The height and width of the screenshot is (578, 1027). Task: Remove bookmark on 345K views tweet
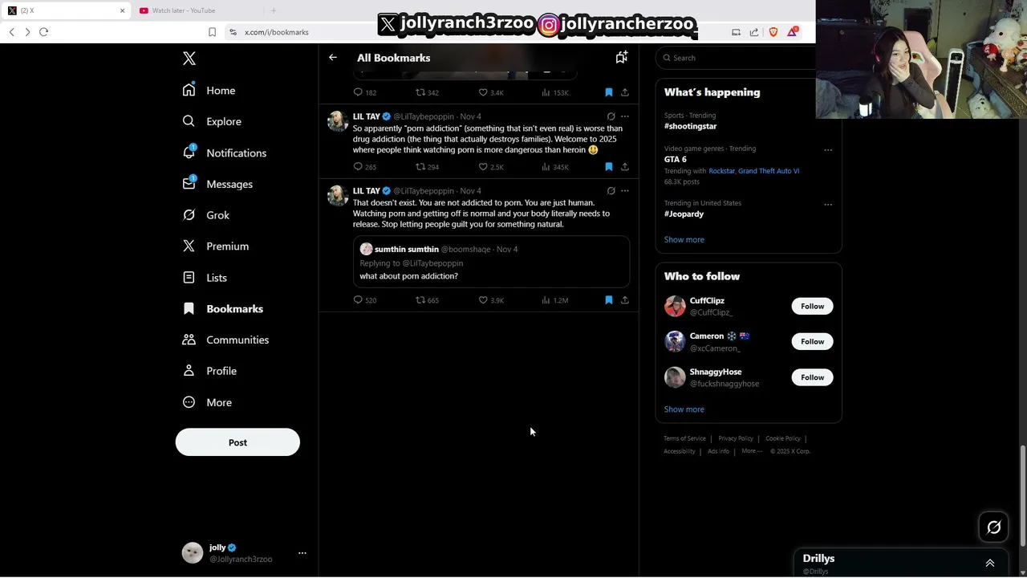coord(609,167)
